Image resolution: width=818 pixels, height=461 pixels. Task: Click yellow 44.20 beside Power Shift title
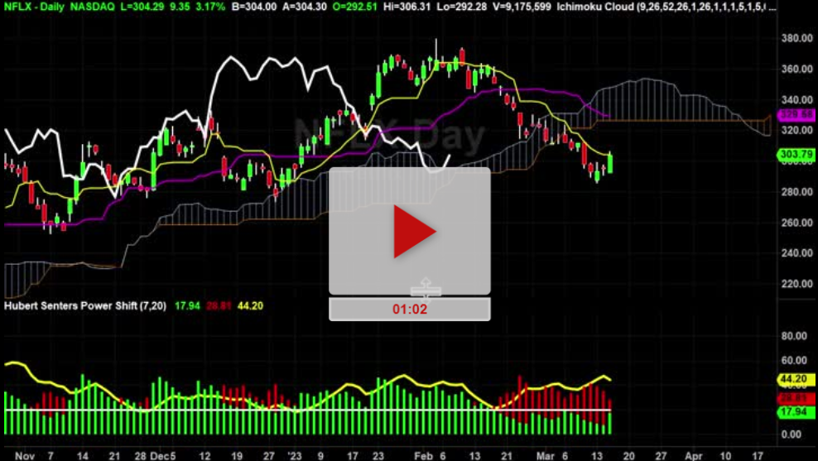[x=250, y=305]
